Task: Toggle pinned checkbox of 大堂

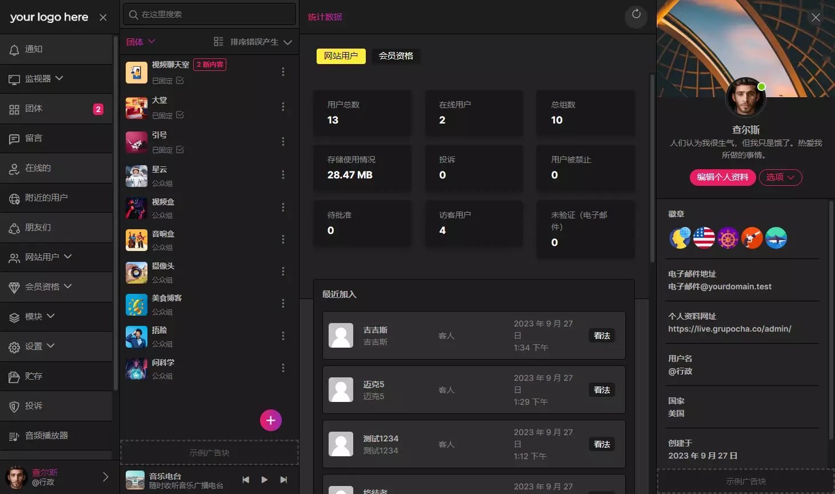Action: [180, 115]
